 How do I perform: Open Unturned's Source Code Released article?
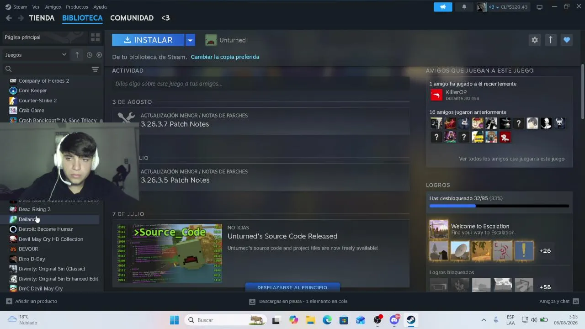click(282, 236)
